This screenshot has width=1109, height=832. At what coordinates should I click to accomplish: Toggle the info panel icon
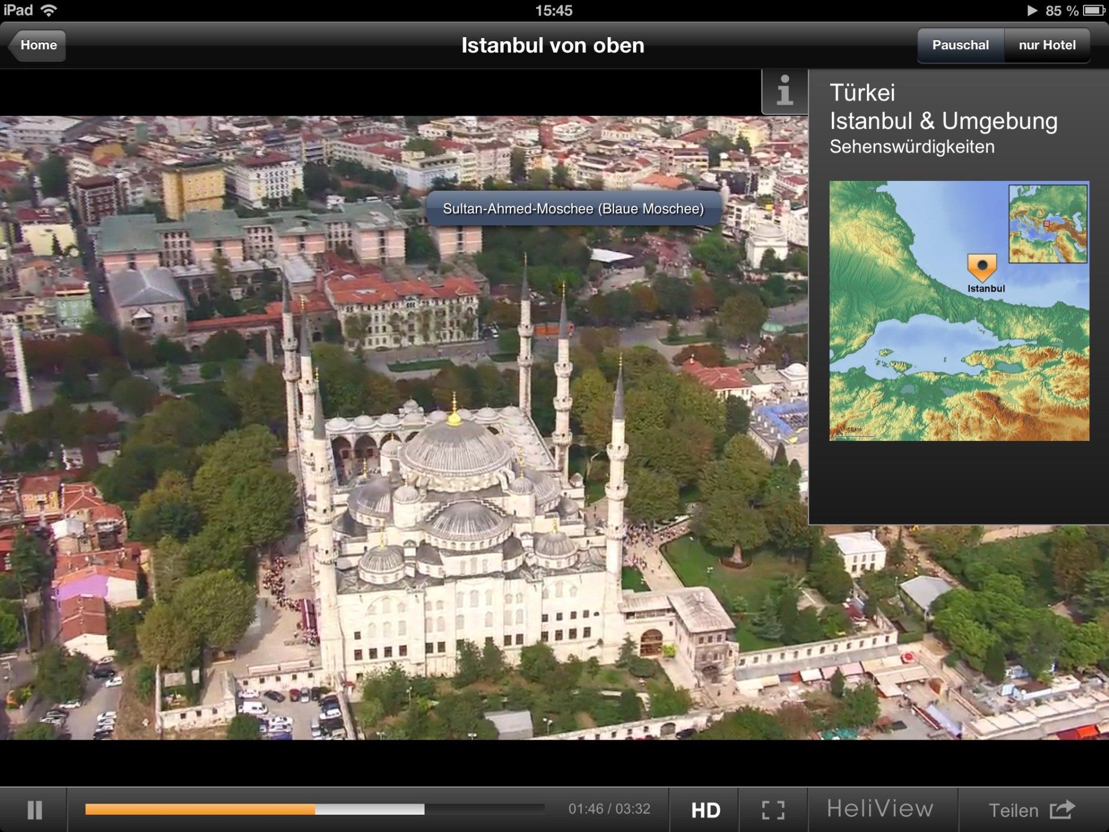click(784, 91)
